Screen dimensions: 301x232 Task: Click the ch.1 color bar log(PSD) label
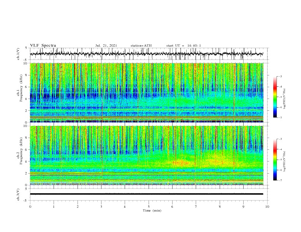tap(284, 99)
